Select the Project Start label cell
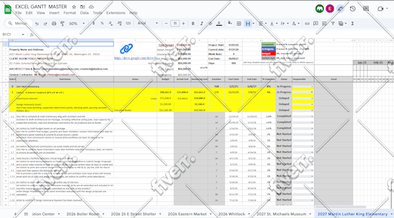Screen dimensions: 394x218 click(216, 45)
